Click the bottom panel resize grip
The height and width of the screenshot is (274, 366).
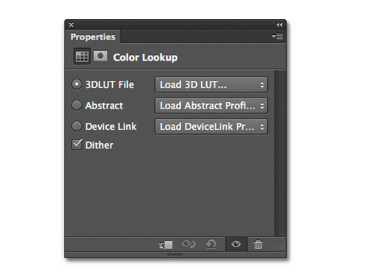pyautogui.click(x=175, y=254)
